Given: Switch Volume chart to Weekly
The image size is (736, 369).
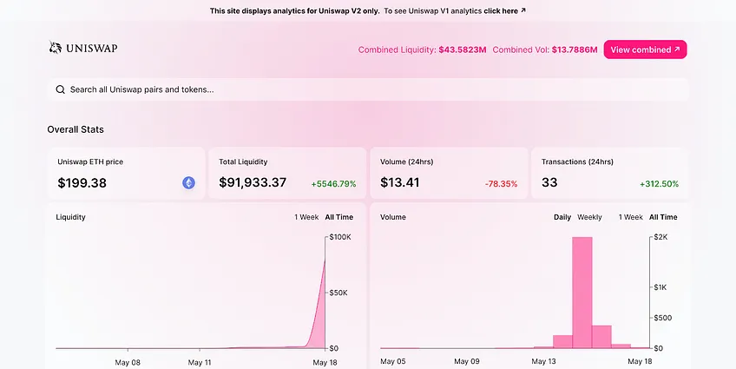Looking at the screenshot, I should 589,217.
